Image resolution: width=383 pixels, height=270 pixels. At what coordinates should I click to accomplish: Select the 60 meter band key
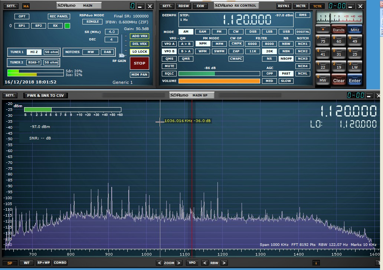tap(339, 40)
